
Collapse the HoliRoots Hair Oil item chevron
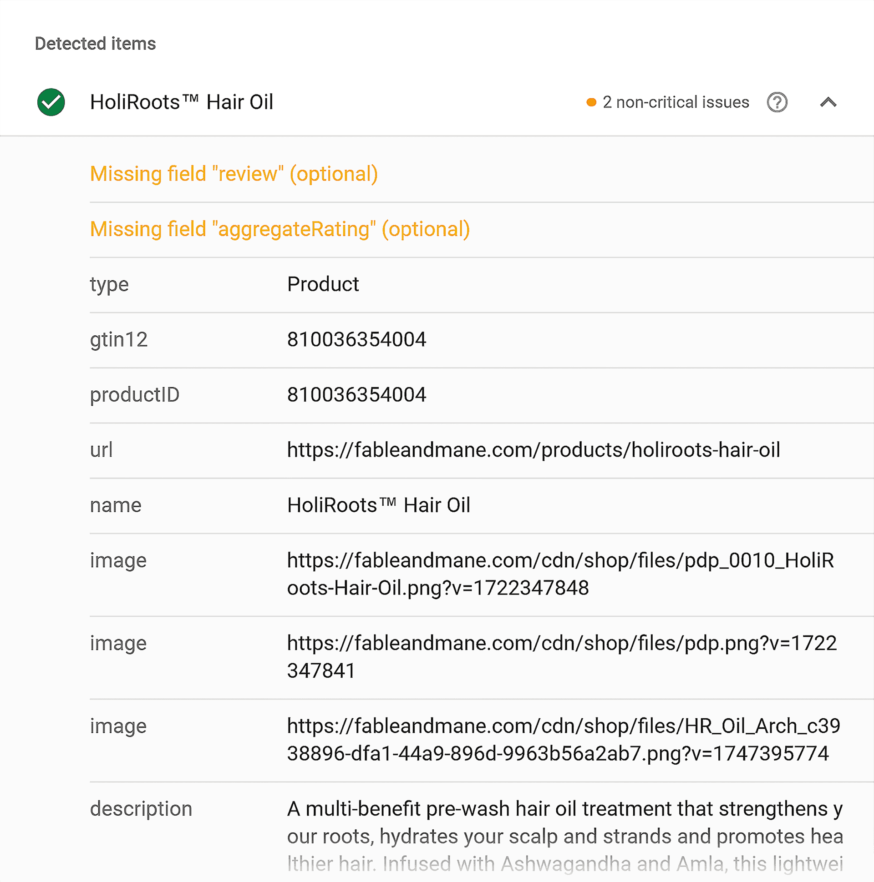[x=828, y=102]
